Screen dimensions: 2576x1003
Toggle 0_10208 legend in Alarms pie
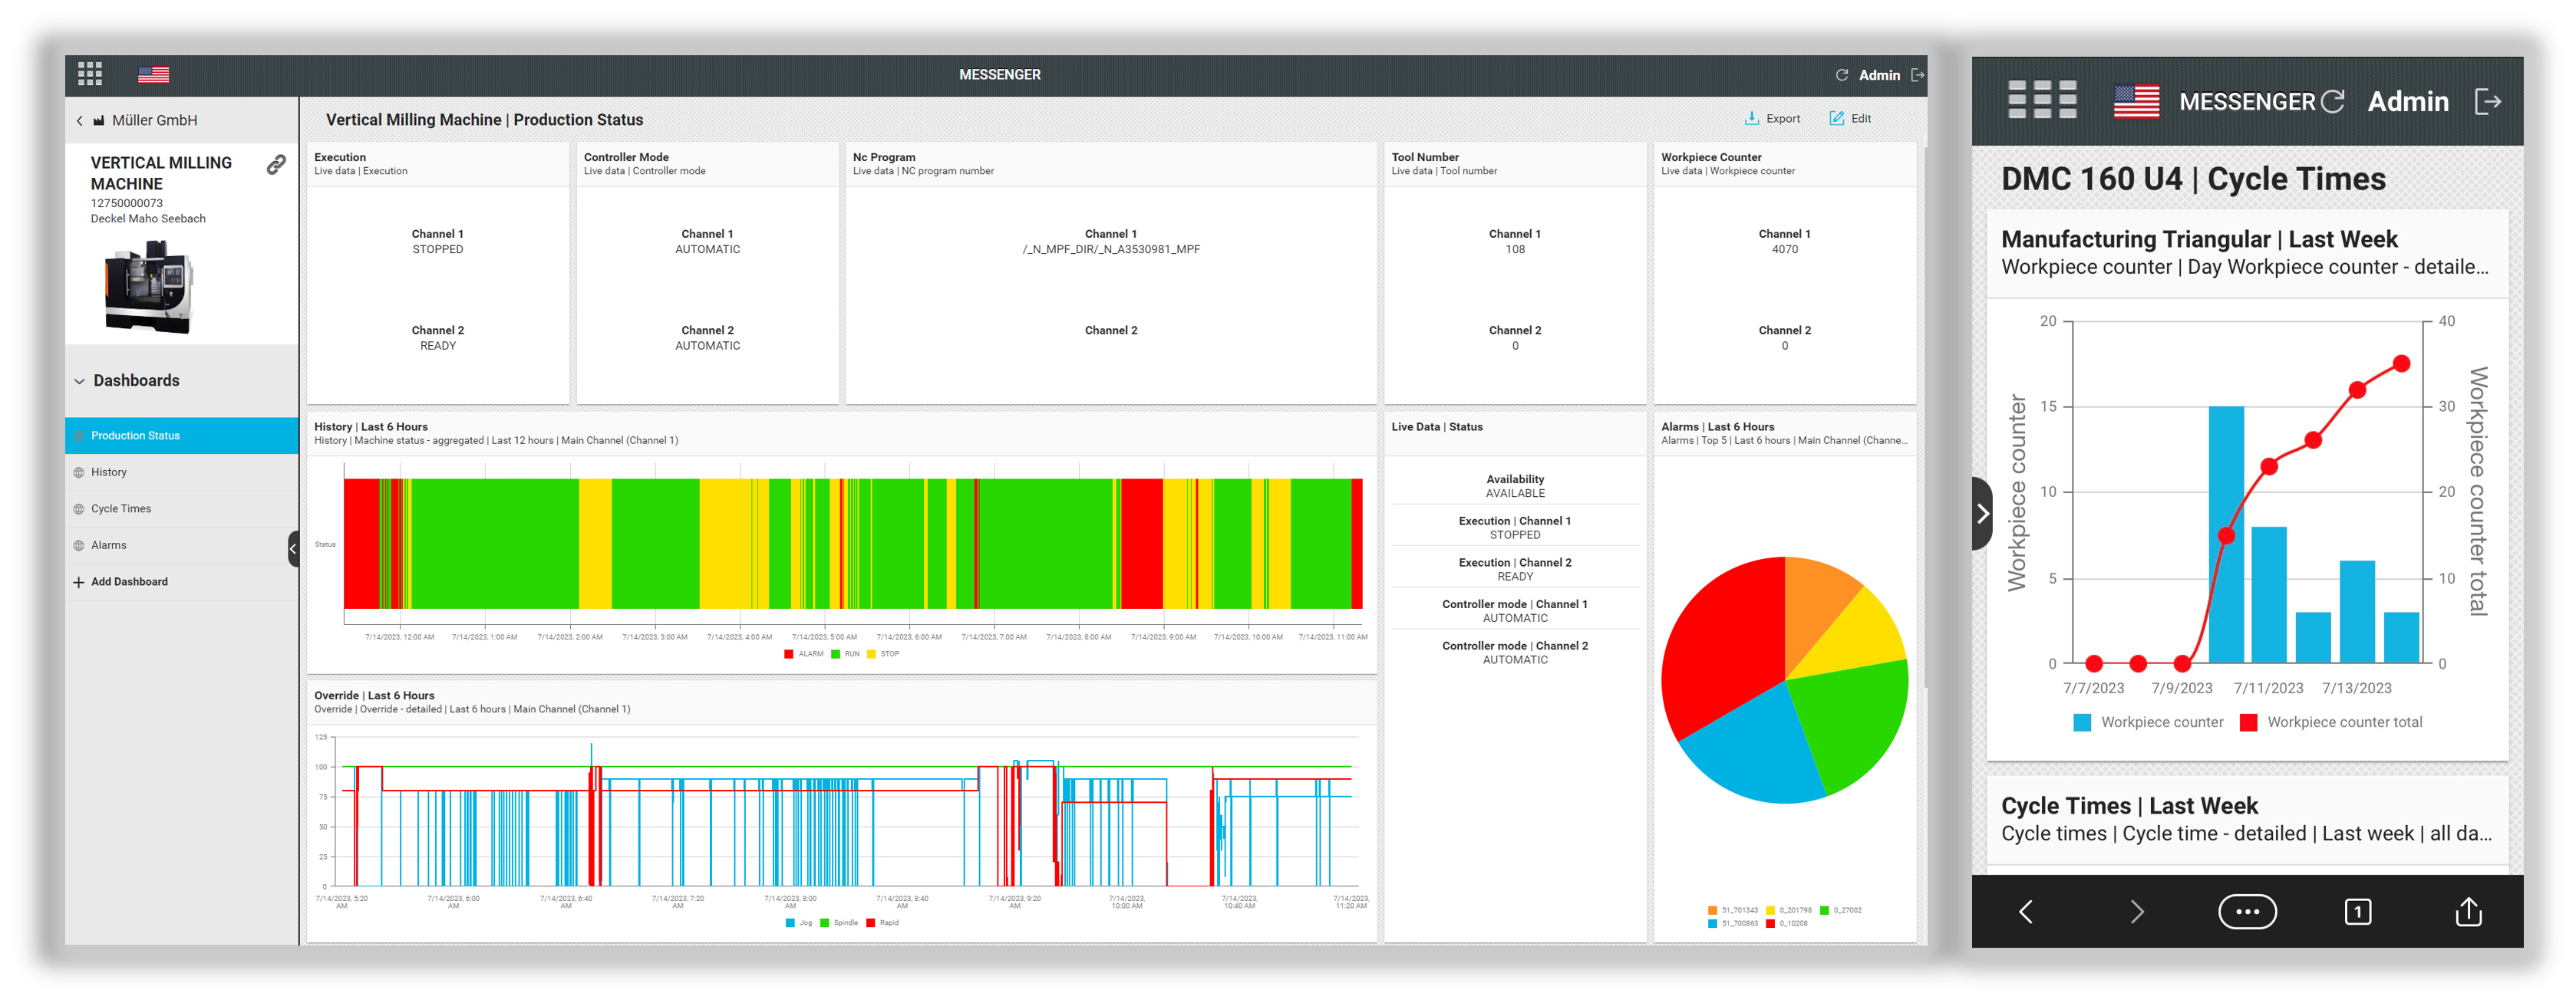pos(1787,924)
